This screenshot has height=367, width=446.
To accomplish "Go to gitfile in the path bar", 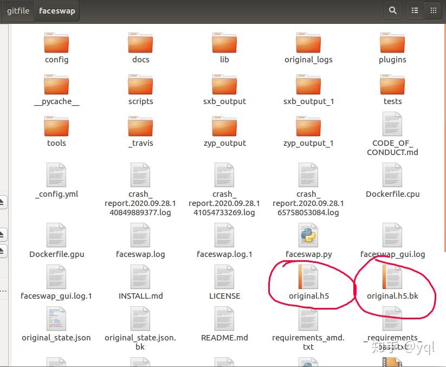I will [18, 11].
